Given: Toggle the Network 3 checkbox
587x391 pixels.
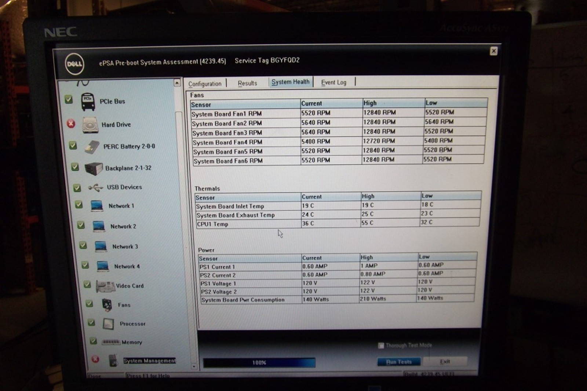Looking at the screenshot, I should (x=83, y=245).
